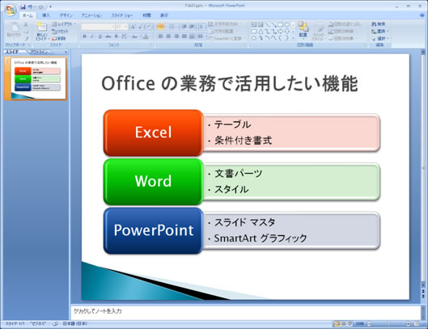Open the 表示 ribbon tab

click(164, 15)
